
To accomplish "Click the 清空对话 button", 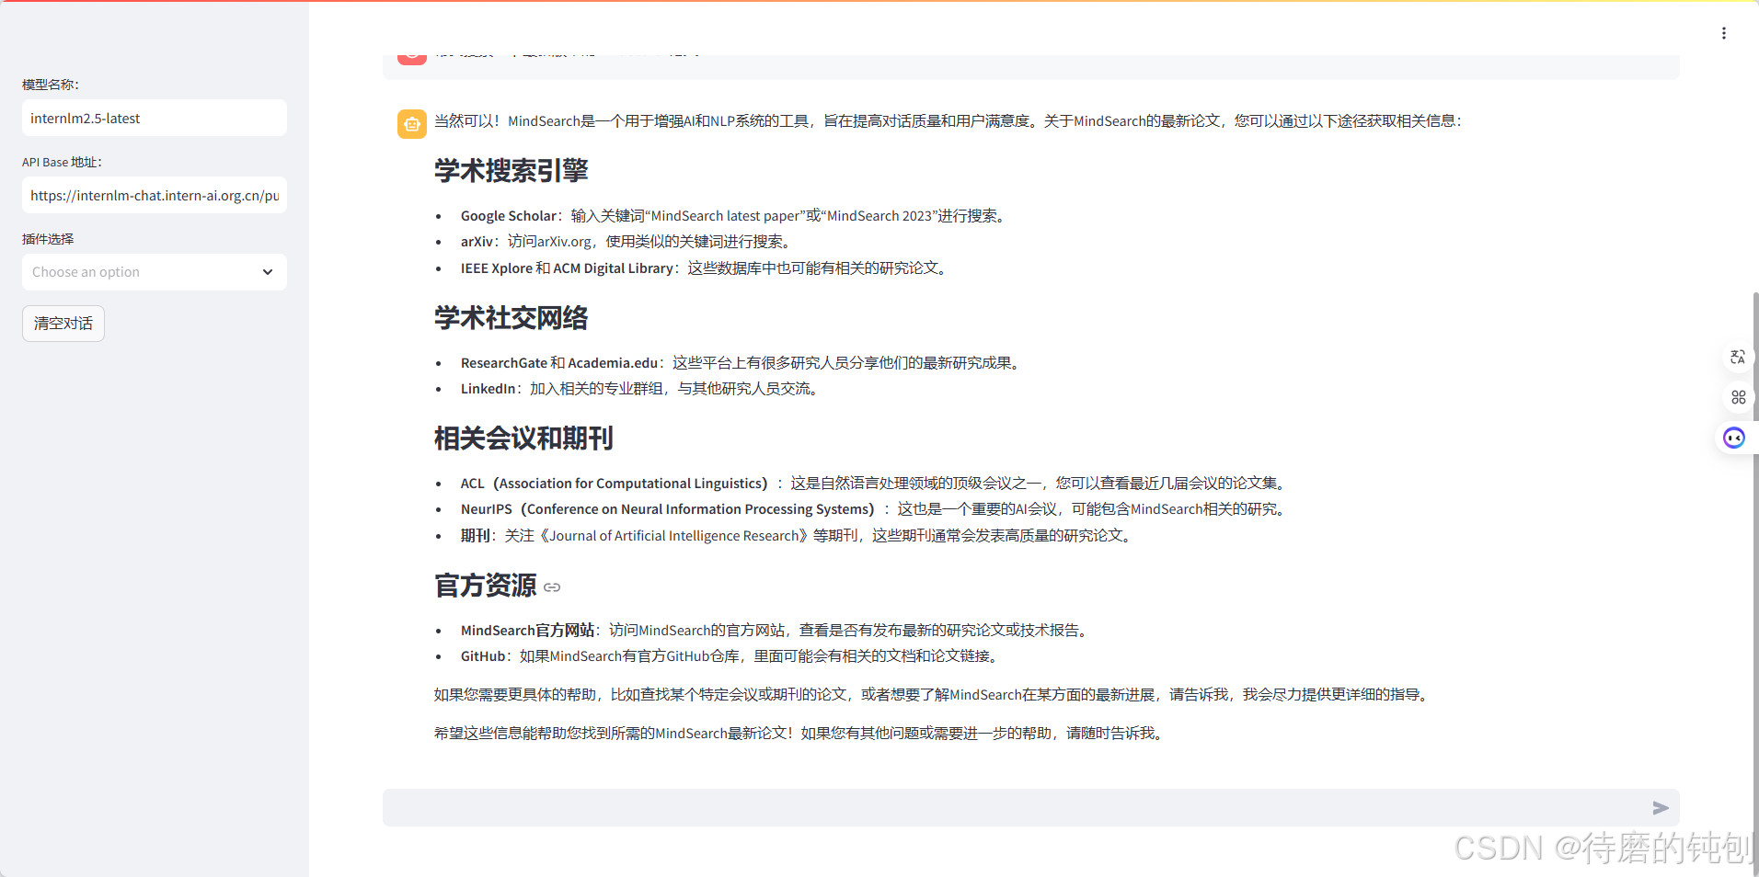I will click(63, 324).
